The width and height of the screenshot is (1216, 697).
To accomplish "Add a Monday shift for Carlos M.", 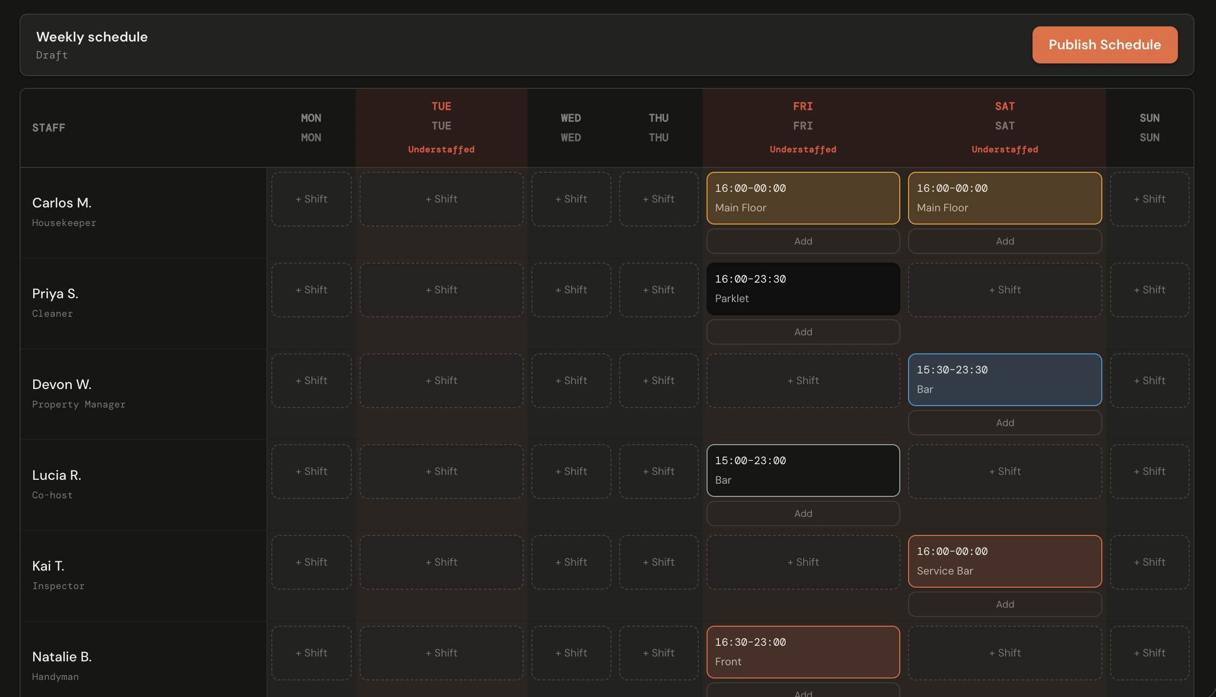I will click(311, 198).
